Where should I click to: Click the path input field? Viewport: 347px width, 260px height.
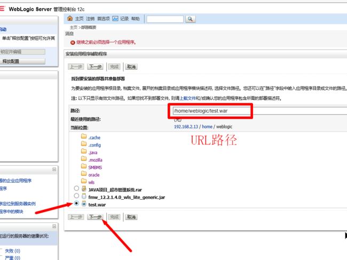click(x=260, y=111)
